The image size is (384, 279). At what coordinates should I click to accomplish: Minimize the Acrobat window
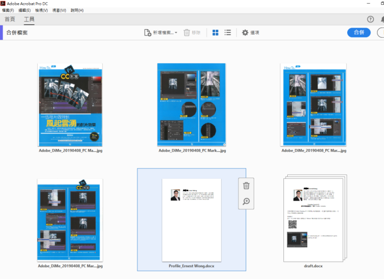[x=368, y=3]
